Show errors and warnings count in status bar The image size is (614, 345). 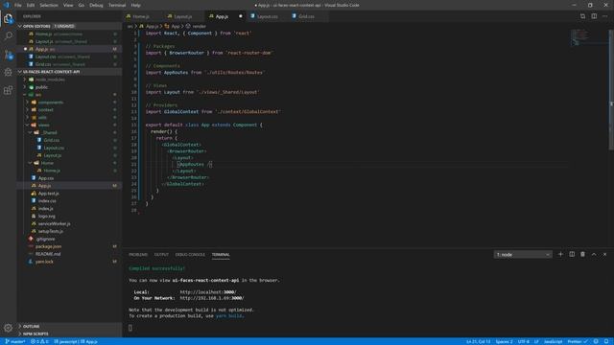(x=39, y=341)
